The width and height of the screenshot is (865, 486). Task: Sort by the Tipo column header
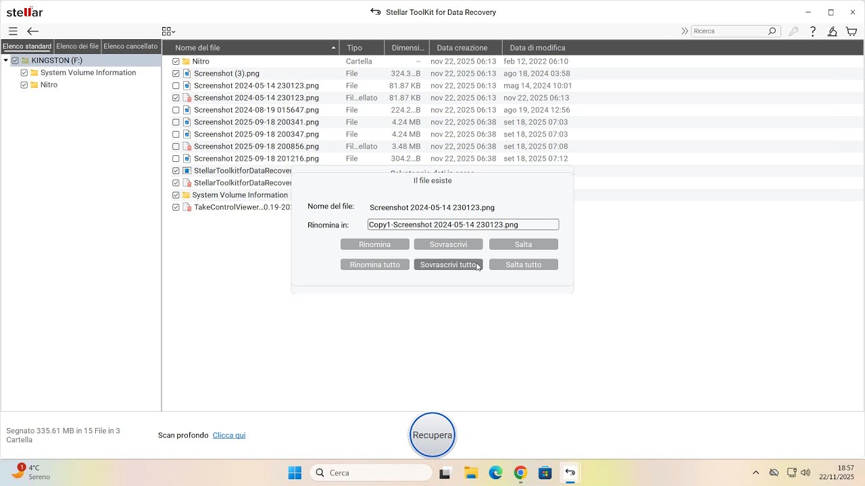[362, 48]
